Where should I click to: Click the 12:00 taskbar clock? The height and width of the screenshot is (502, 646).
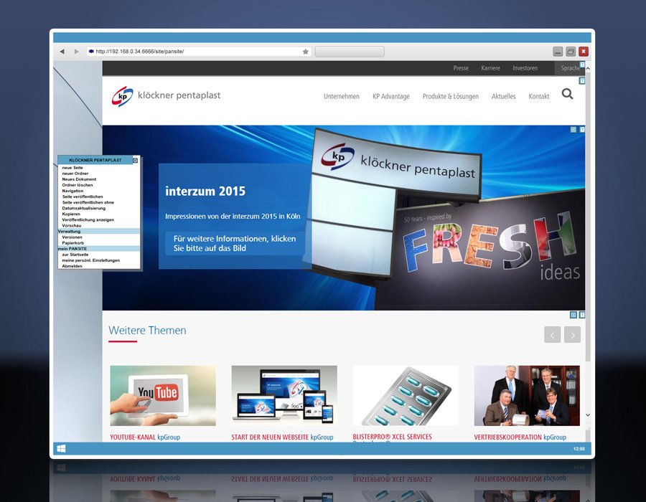tap(579, 448)
